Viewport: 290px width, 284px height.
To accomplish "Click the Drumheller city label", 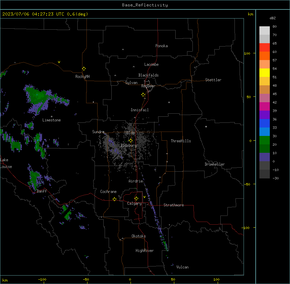I will coord(215,164).
